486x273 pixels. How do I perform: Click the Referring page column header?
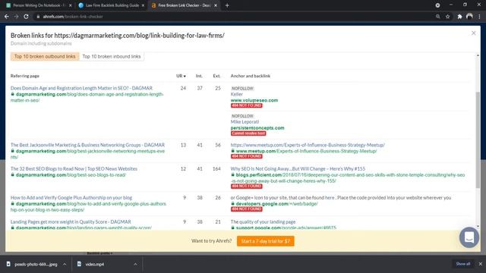(25, 76)
